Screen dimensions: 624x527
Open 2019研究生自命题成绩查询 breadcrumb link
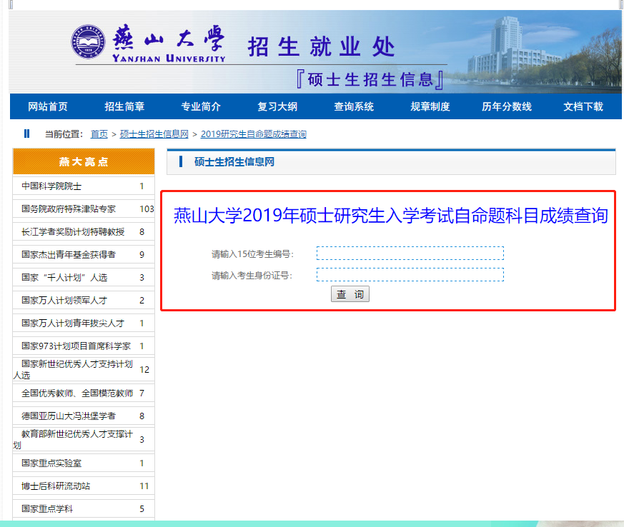point(253,134)
